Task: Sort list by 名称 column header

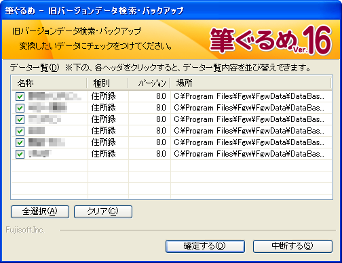Action: tap(50, 83)
